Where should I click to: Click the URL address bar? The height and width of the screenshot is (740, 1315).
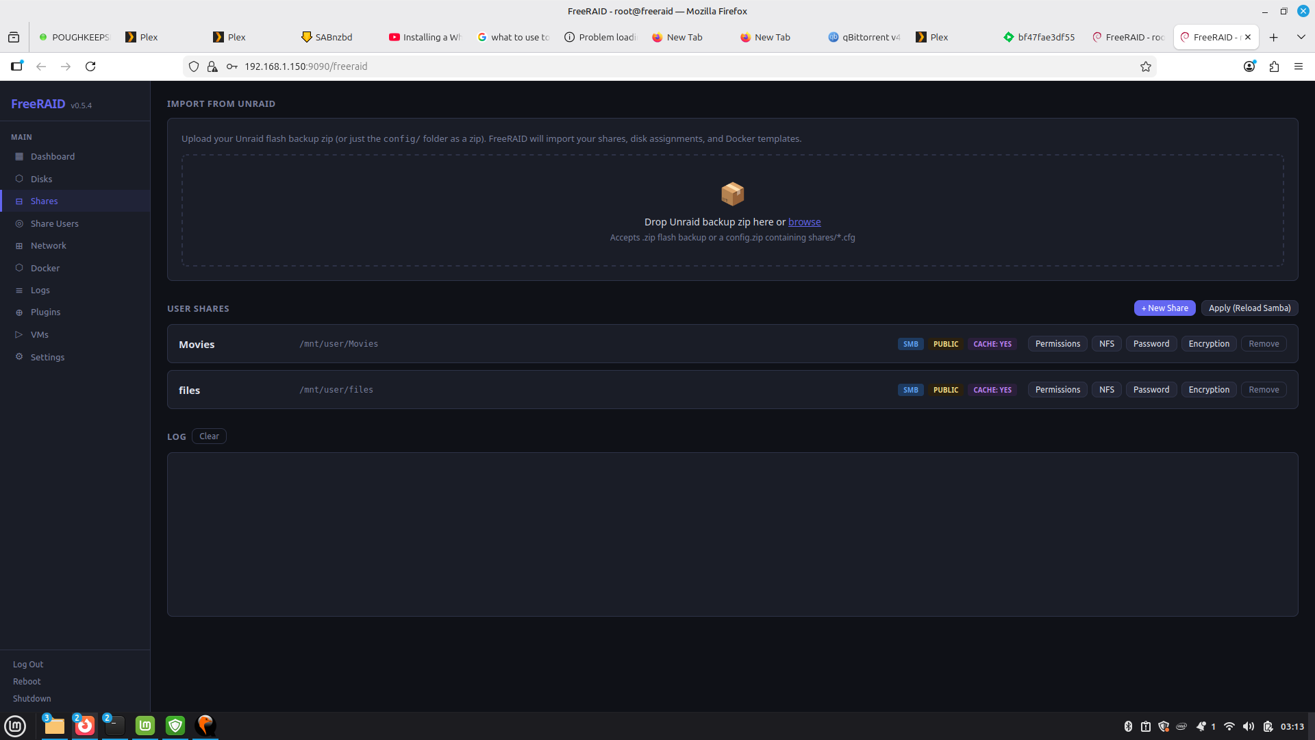pyautogui.click(x=616, y=66)
